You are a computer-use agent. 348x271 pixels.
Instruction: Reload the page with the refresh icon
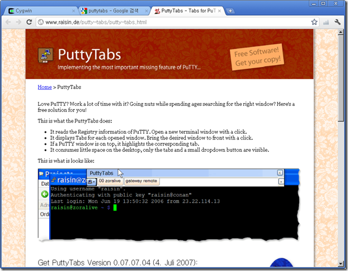pos(29,22)
